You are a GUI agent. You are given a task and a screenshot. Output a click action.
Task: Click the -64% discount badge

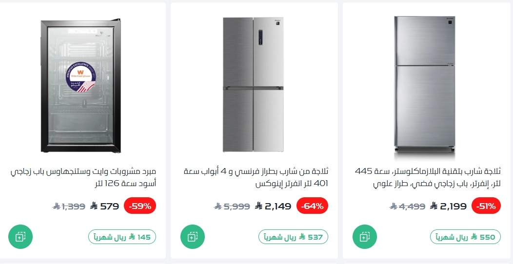point(312,206)
